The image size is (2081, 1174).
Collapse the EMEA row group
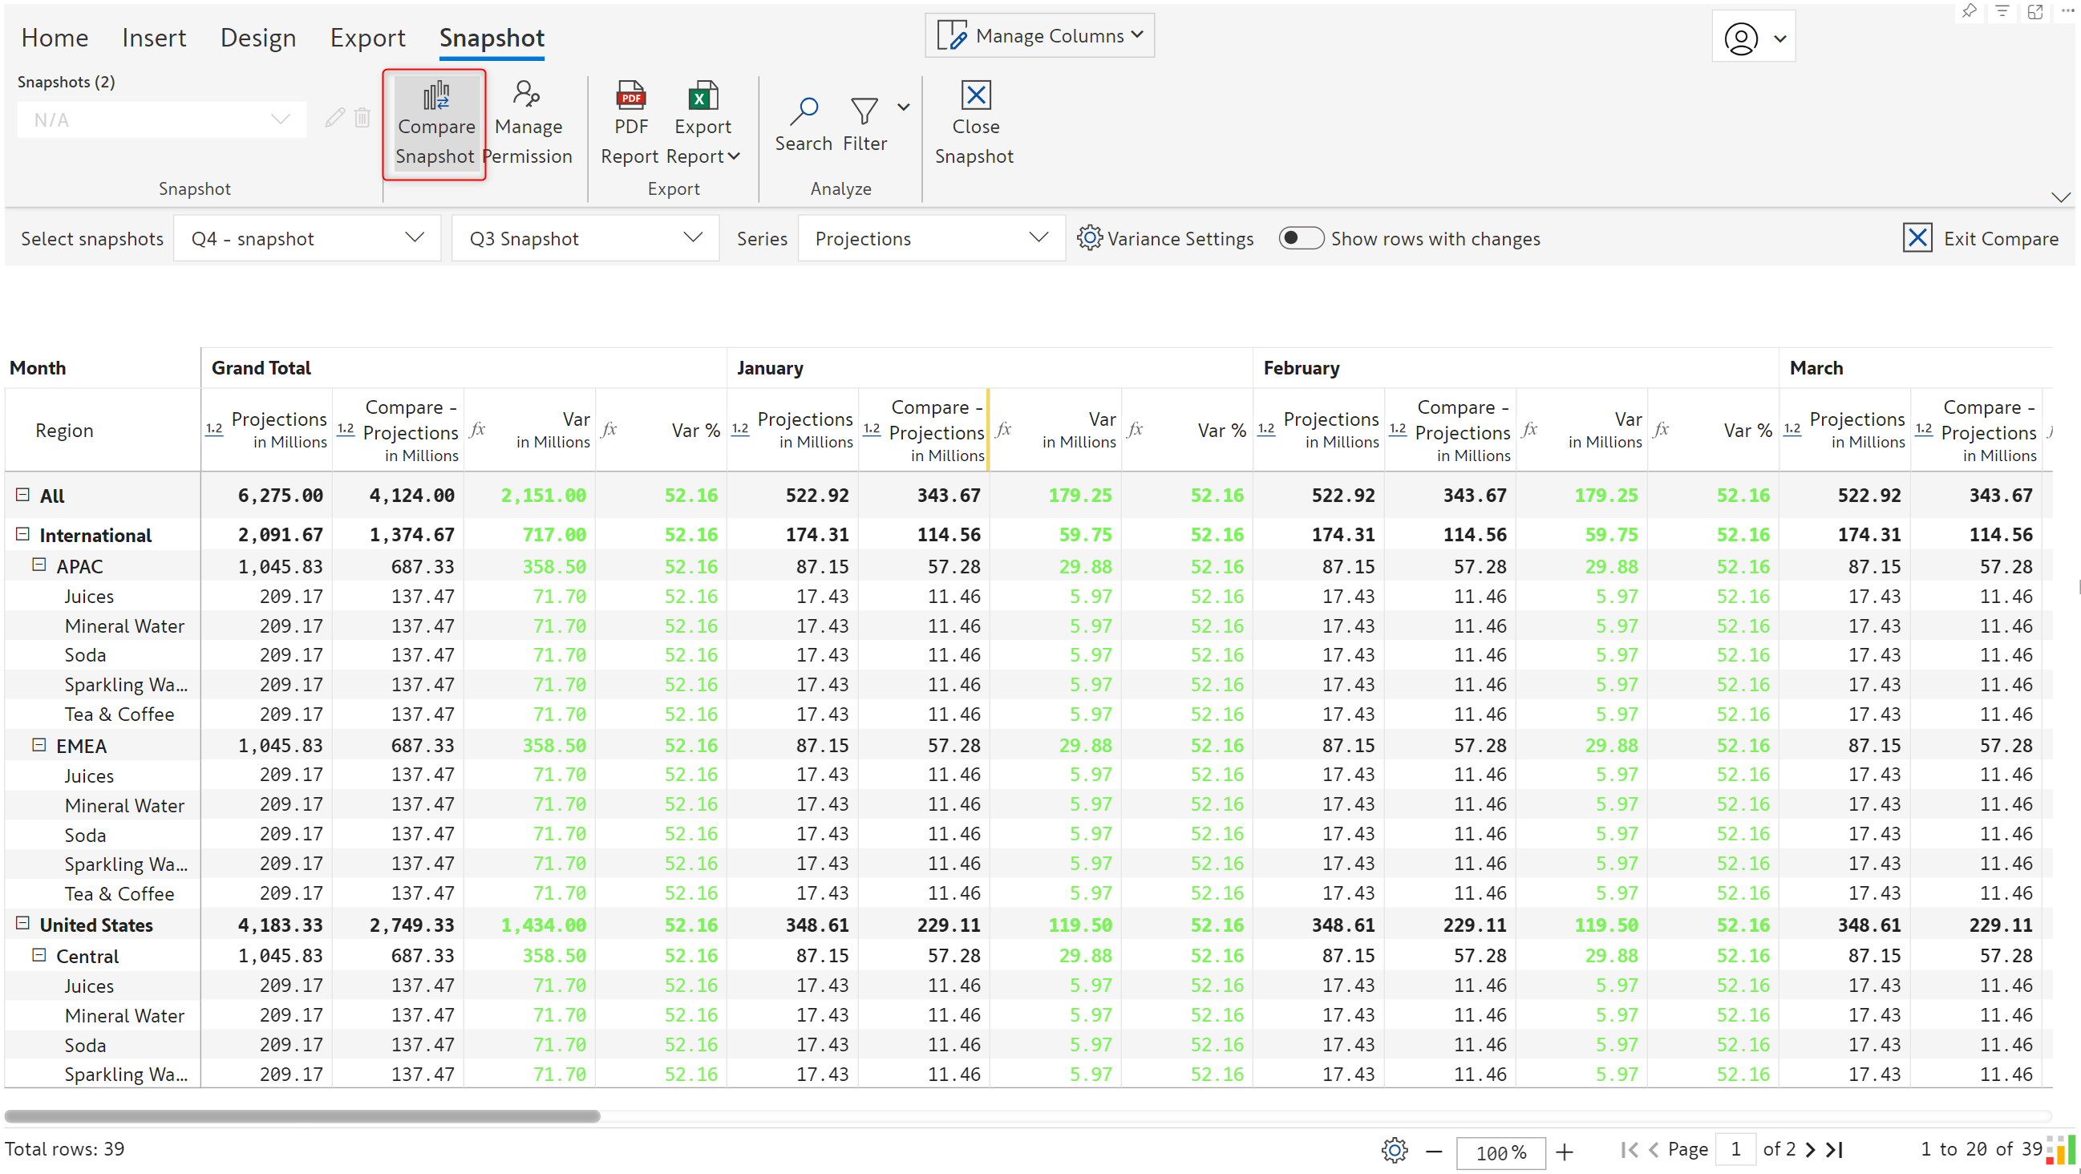pos(38,745)
